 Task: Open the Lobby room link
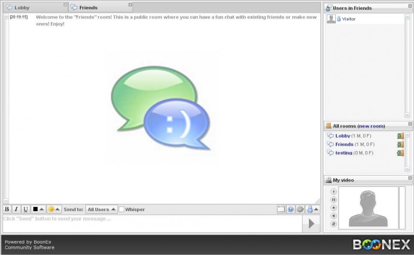(x=343, y=136)
